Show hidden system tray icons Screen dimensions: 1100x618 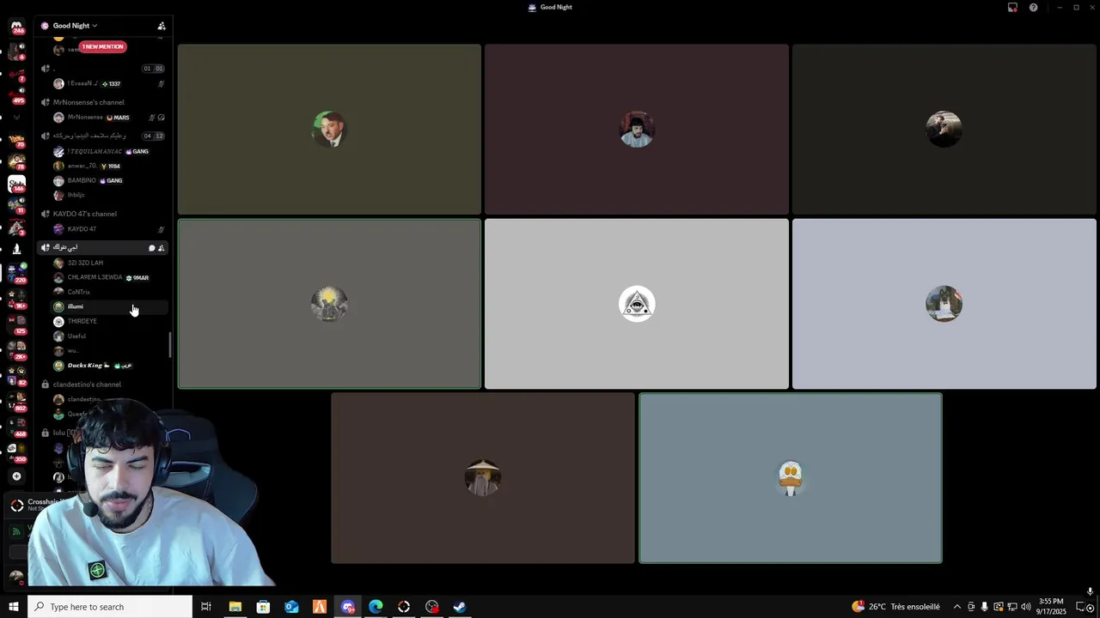click(x=957, y=607)
